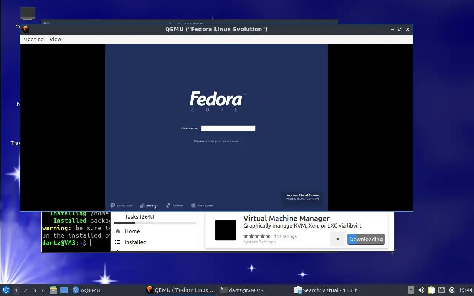Switch to Search: virtual taskbar entry
Screen dimensions: 474x296
328,290
